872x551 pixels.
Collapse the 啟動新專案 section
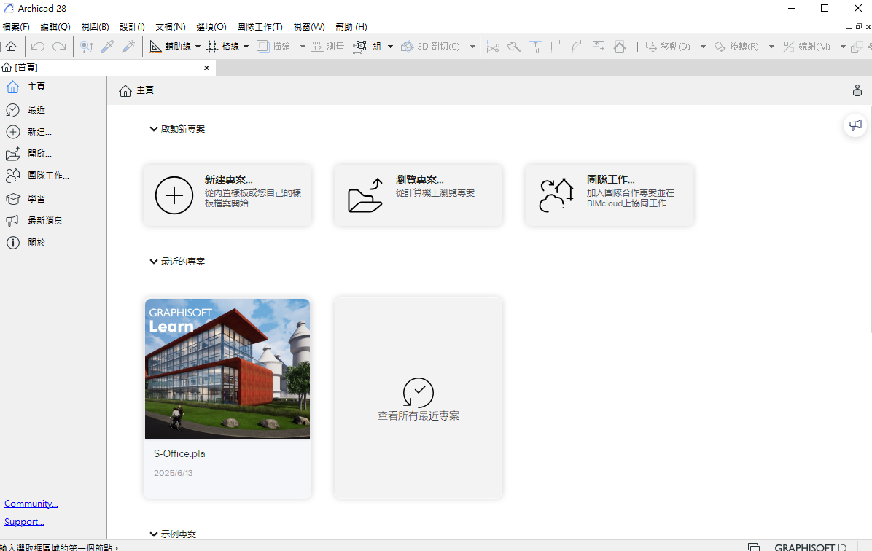click(154, 129)
